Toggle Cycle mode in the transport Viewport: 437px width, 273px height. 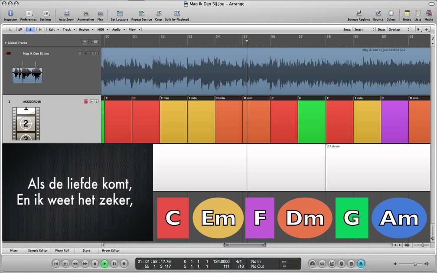[x=322, y=263]
